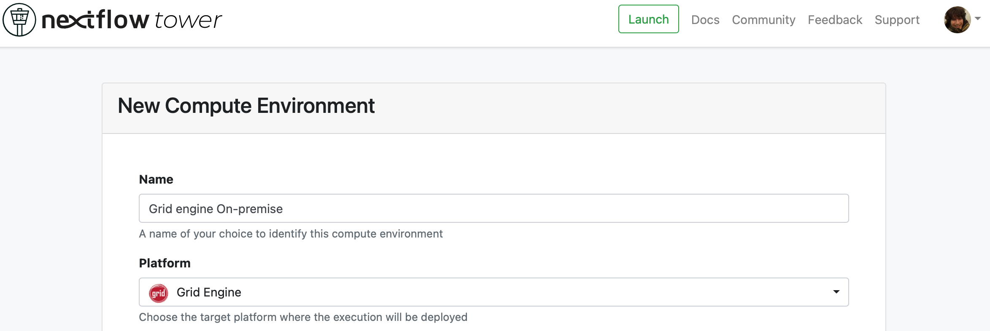This screenshot has height=331, width=990.
Task: Open the user avatar profile picture
Action: tap(957, 20)
